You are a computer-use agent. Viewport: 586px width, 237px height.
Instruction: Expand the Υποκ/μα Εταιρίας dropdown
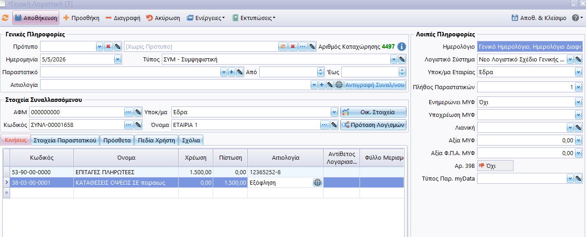(x=578, y=72)
